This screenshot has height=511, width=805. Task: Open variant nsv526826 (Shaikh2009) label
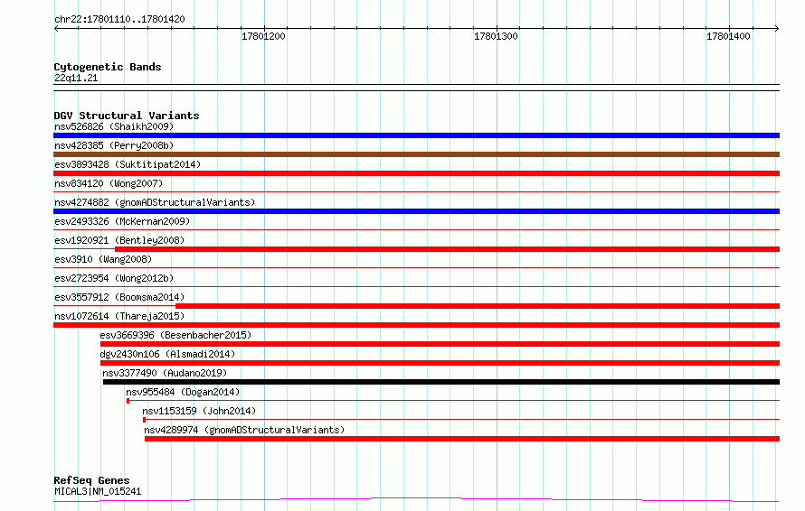114,126
